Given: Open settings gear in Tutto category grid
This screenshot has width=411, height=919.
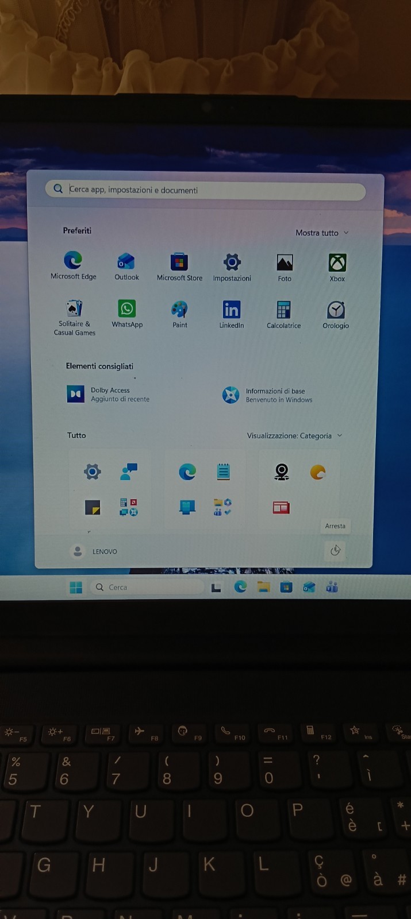Looking at the screenshot, I should point(92,472).
